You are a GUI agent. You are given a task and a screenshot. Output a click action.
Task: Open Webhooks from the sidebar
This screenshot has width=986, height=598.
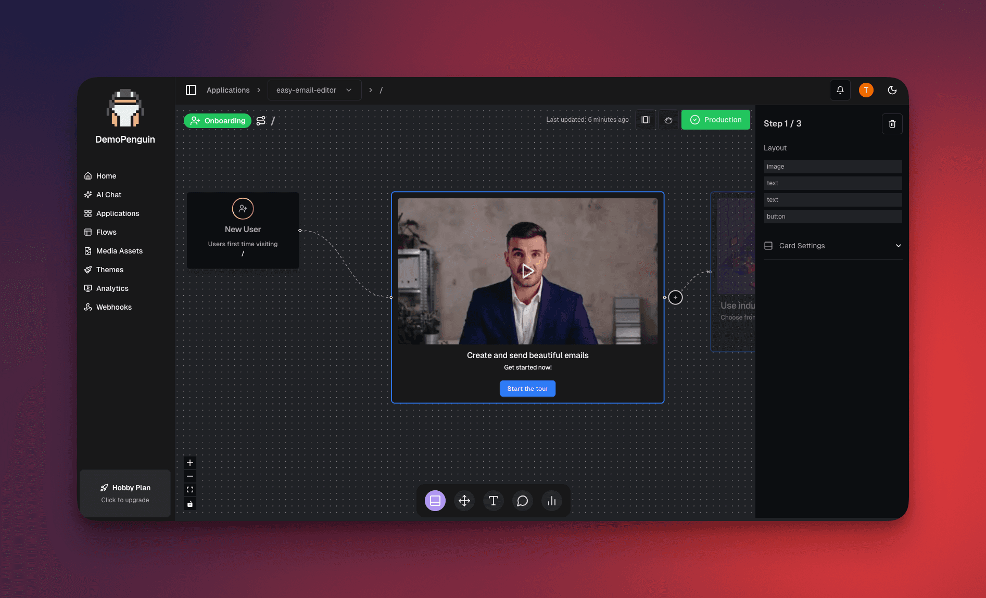[113, 307]
